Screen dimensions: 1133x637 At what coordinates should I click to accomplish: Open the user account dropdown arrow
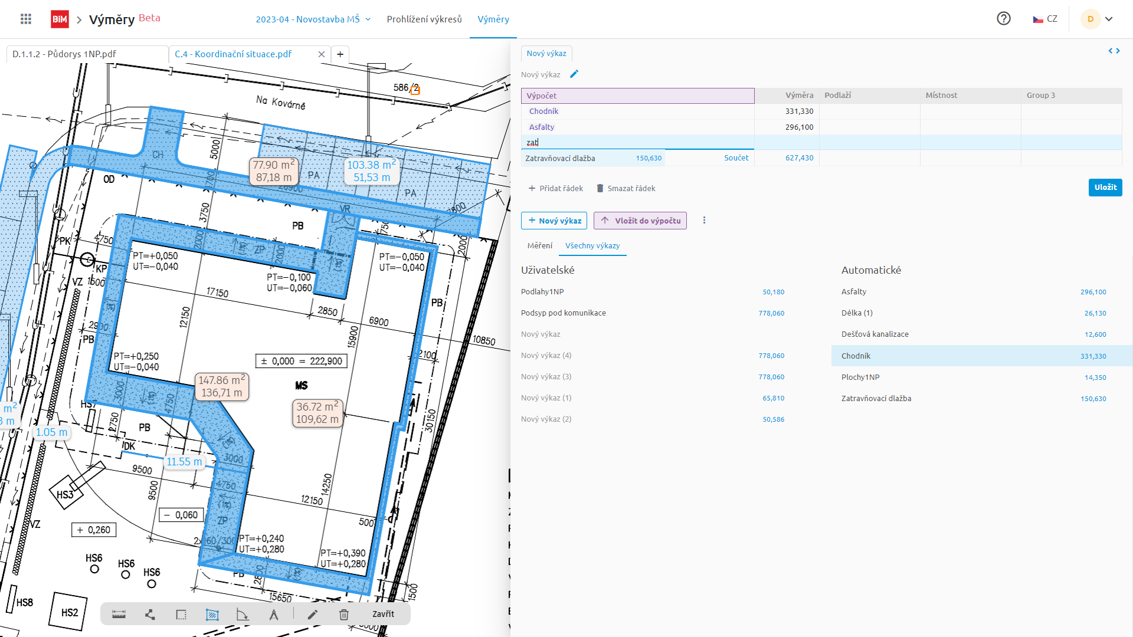[1109, 19]
